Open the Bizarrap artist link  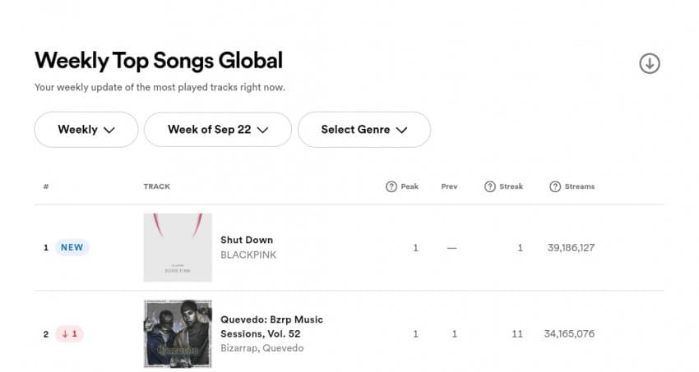click(238, 348)
